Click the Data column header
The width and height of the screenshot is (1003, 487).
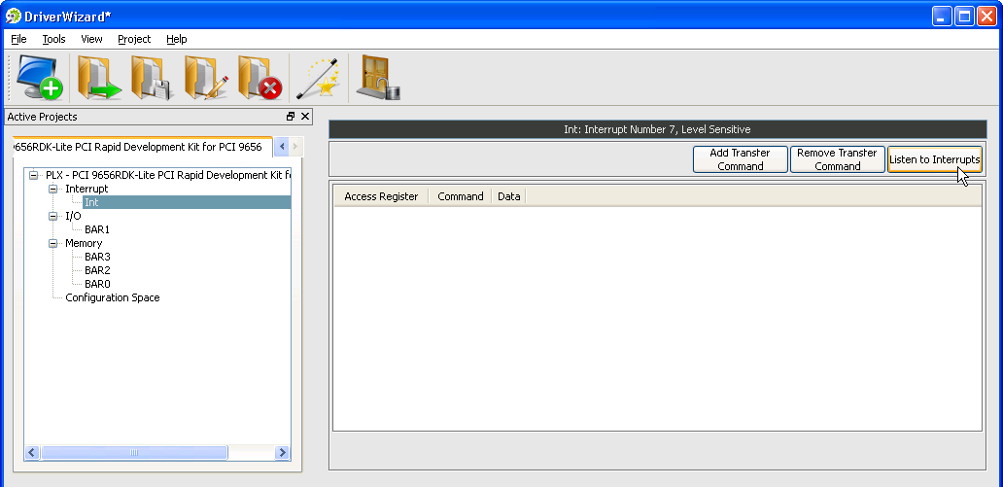click(x=508, y=196)
